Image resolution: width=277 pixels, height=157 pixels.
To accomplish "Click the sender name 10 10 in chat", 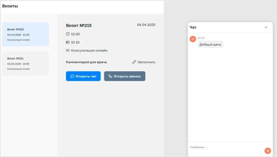I will coord(201,38).
